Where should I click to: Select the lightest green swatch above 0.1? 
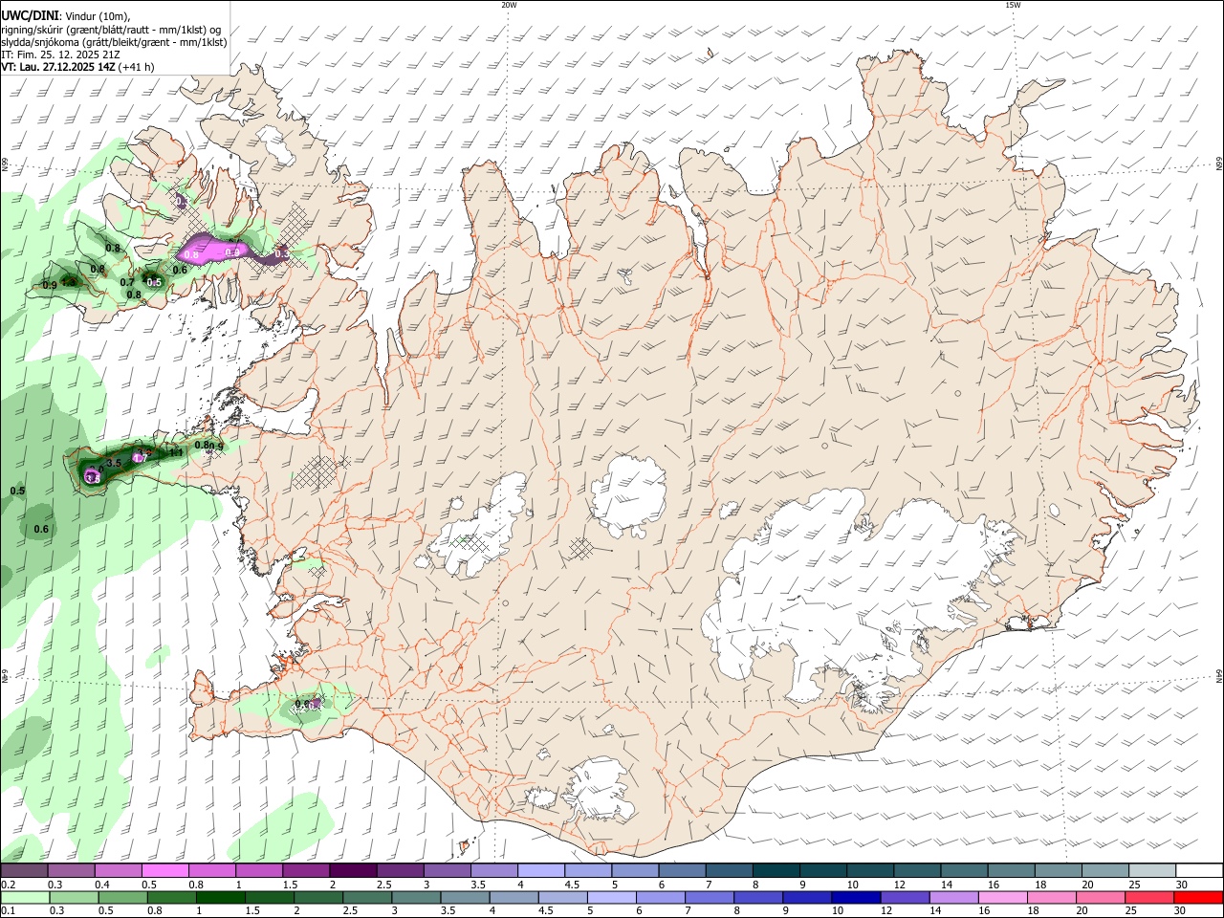point(25,898)
